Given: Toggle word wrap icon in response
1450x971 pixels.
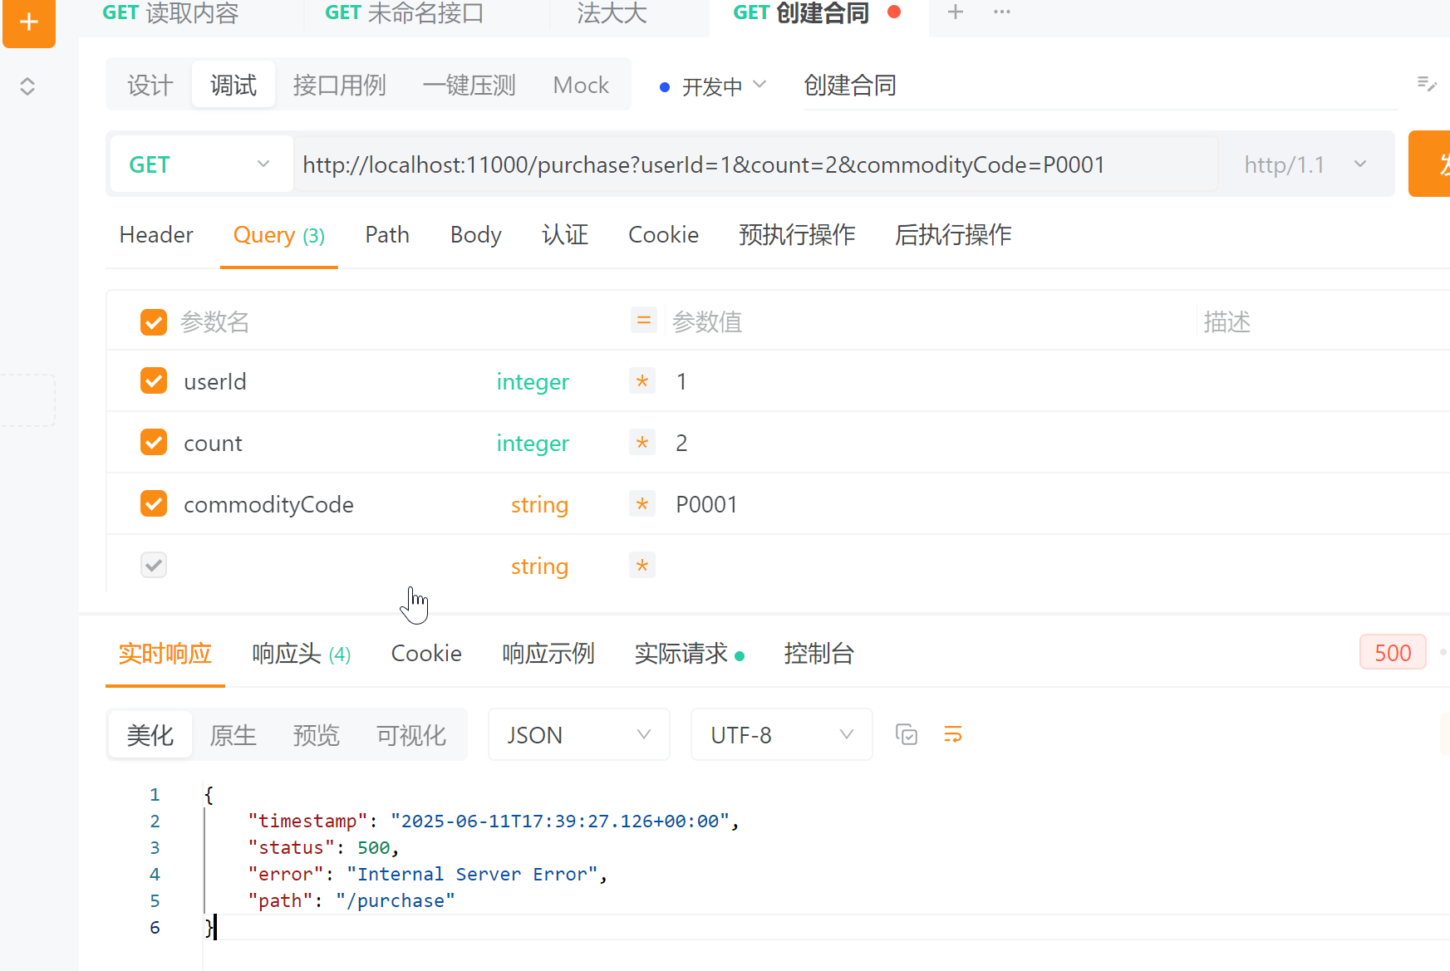Looking at the screenshot, I should tap(953, 734).
